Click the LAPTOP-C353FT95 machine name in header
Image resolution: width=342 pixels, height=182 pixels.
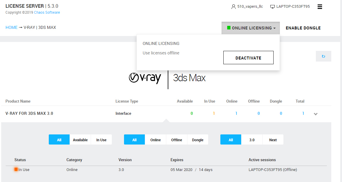(x=293, y=7)
